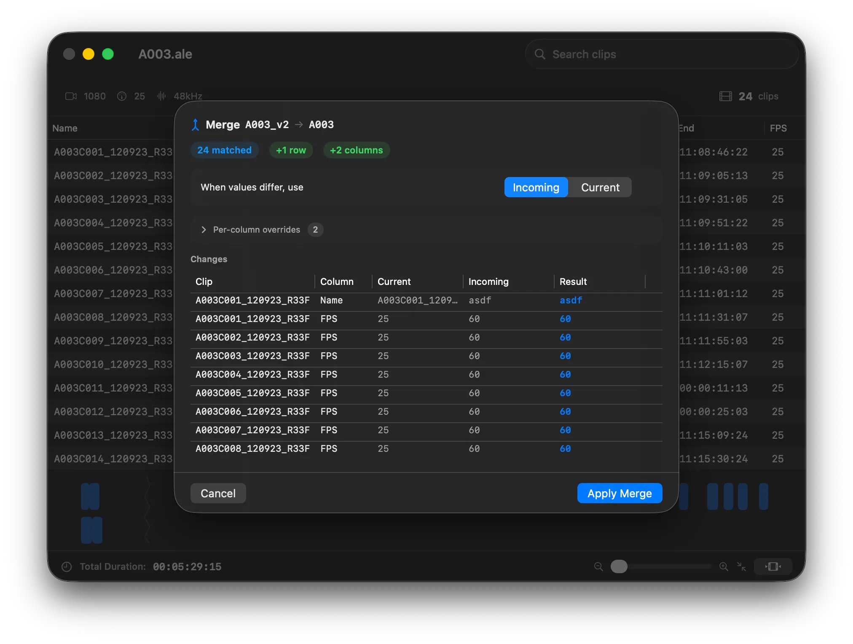Click the collapse arrows icon near zoom controls
The width and height of the screenshot is (853, 644).
pos(742,566)
